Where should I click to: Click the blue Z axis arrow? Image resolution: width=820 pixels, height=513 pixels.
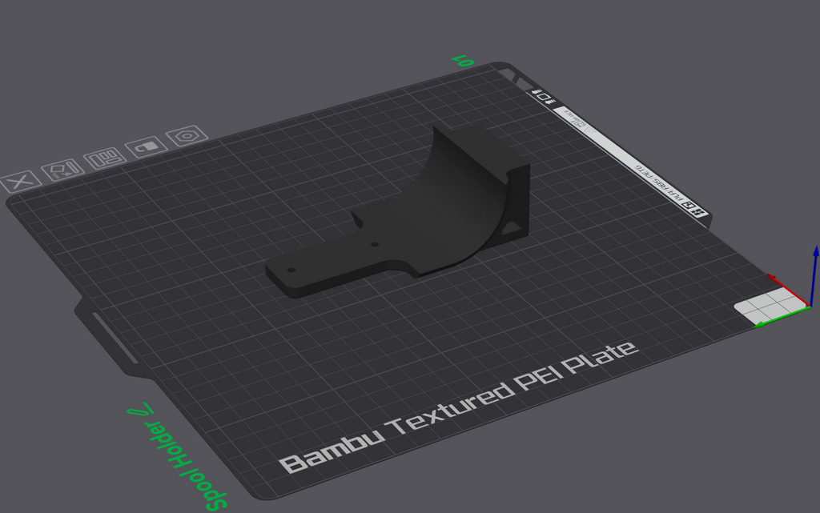click(814, 276)
